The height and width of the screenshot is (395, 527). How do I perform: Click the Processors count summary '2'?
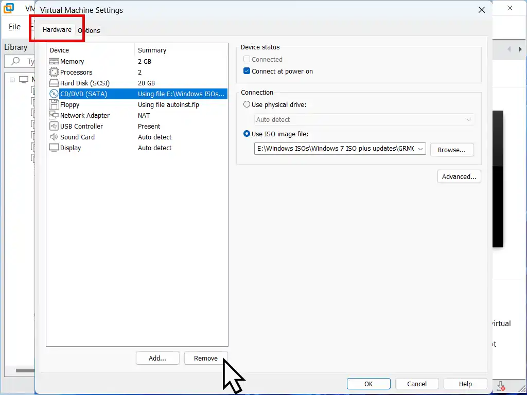(140, 72)
